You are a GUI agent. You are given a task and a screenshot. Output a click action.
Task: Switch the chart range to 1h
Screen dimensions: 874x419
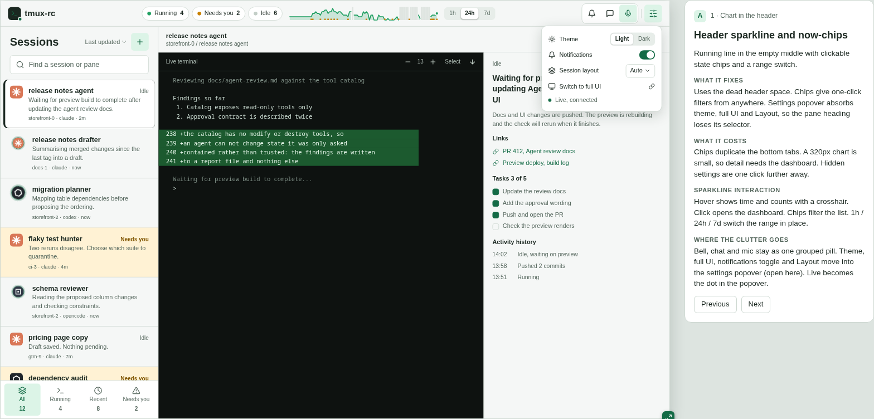[x=453, y=13]
